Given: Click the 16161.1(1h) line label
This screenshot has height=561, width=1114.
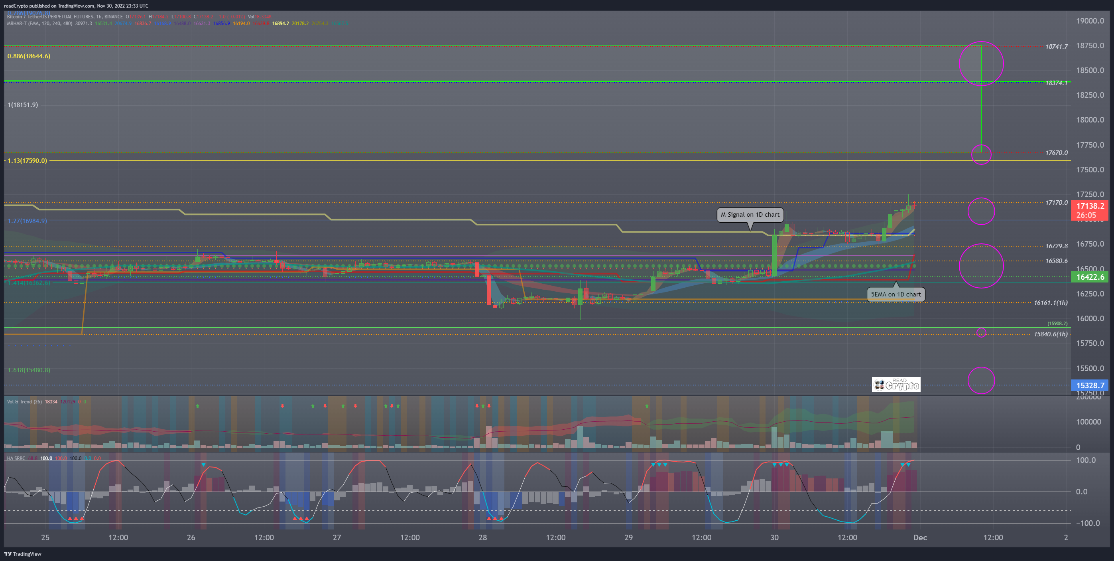Looking at the screenshot, I should 1051,302.
